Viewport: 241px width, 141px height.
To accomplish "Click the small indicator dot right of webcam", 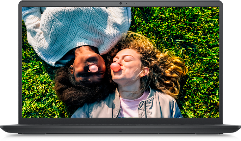I will tap(126, 4).
